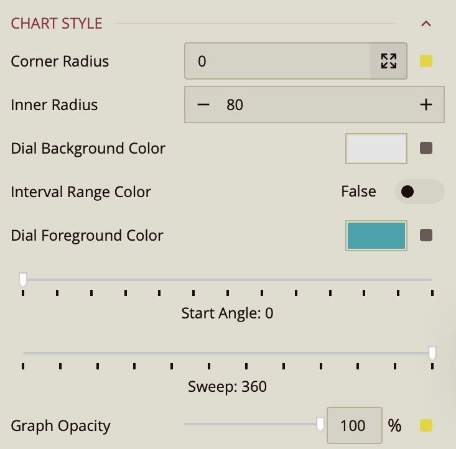
Task: Click the Graph Opacity value field
Action: pyautogui.click(x=353, y=425)
